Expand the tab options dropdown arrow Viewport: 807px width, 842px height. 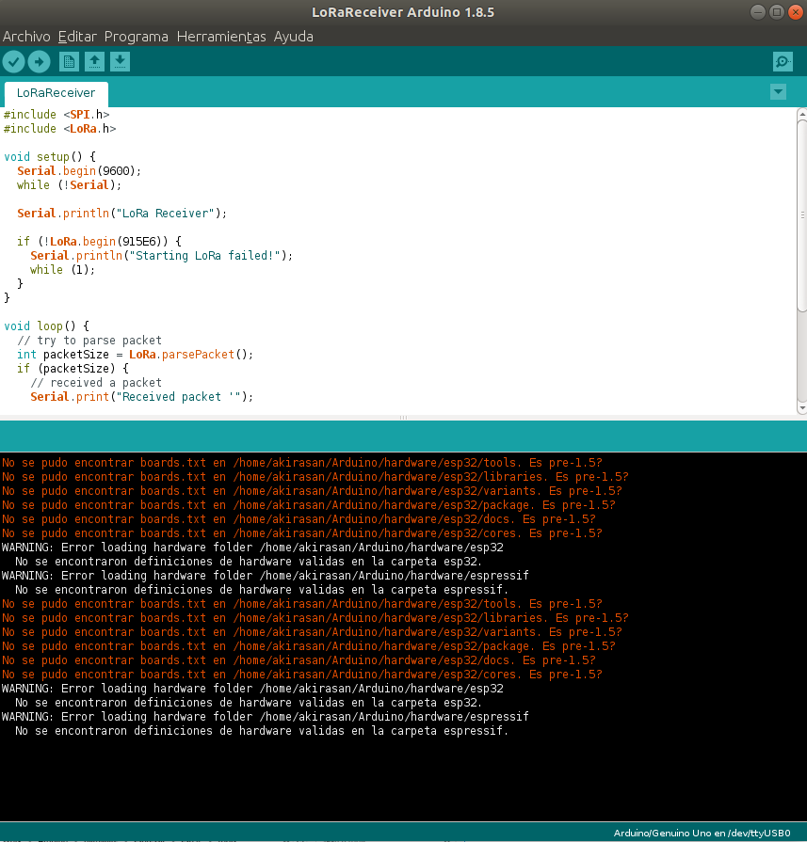coord(778,92)
